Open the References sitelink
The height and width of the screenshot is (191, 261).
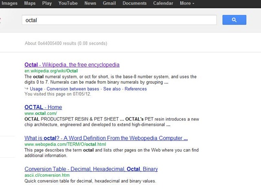135,89
